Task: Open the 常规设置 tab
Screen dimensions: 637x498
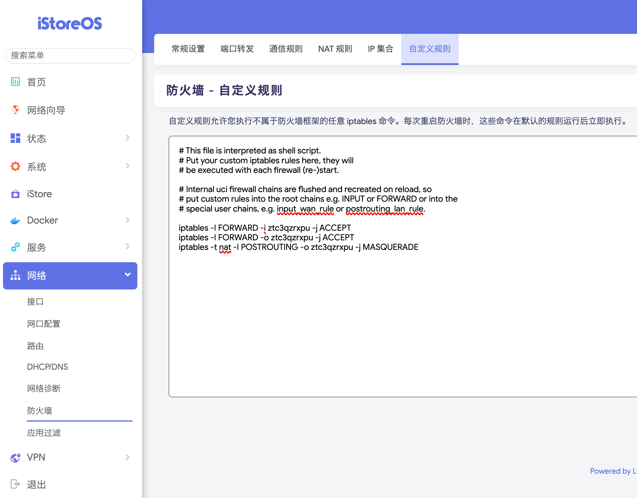Action: (x=188, y=49)
